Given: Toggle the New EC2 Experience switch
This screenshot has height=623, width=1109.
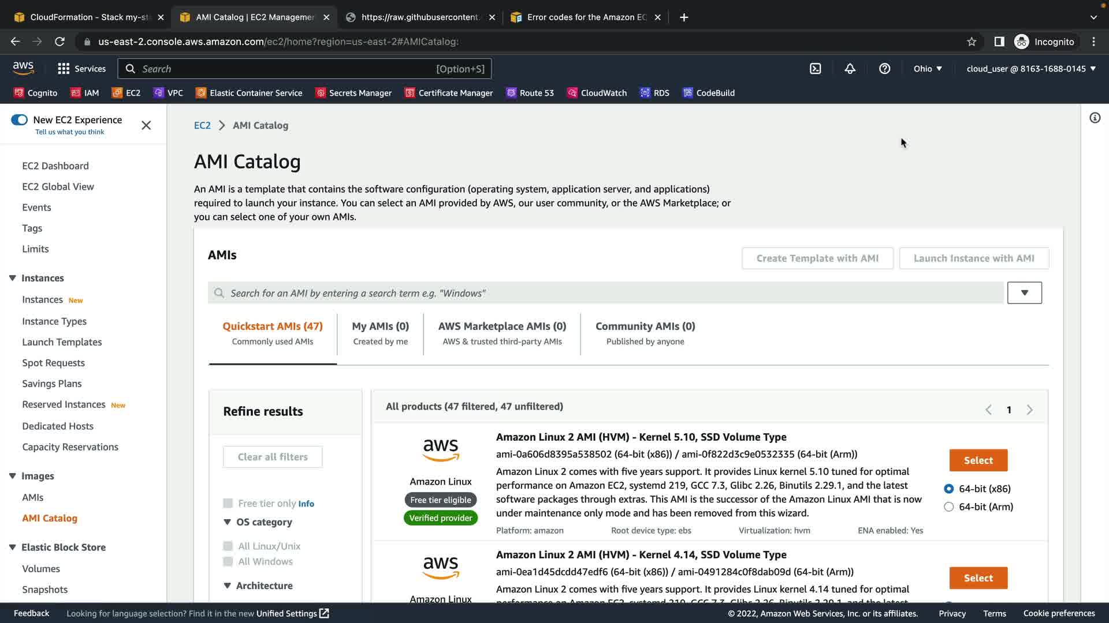Looking at the screenshot, I should pyautogui.click(x=19, y=120).
